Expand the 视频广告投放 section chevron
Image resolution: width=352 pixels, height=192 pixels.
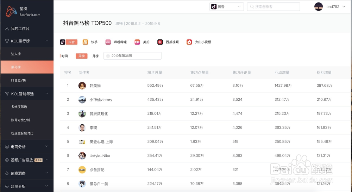click(47, 160)
